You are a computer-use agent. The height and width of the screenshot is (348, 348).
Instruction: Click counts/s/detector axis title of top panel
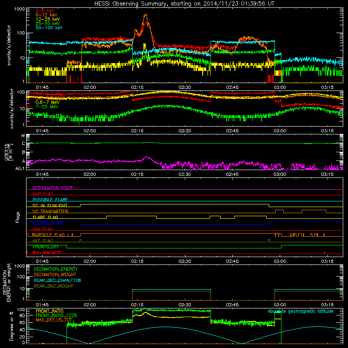point(9,45)
